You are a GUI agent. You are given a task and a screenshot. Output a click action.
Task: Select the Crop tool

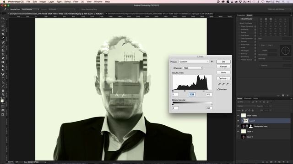(x=3, y=34)
